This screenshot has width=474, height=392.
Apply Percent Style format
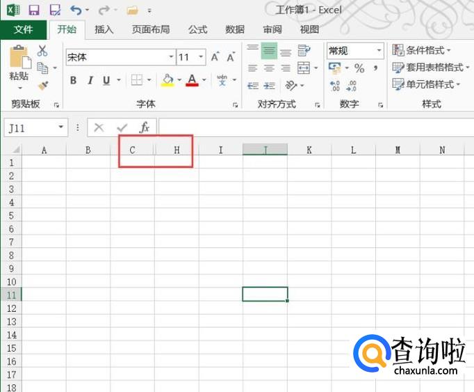[x=359, y=68]
